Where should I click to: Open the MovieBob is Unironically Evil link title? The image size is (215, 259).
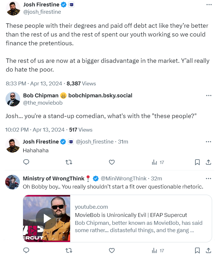click(131, 215)
